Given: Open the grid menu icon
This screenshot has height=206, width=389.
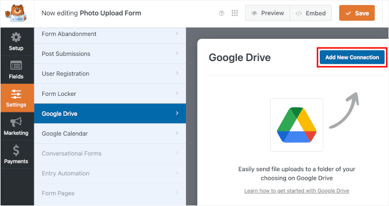Looking at the screenshot, I should pyautogui.click(x=235, y=13).
